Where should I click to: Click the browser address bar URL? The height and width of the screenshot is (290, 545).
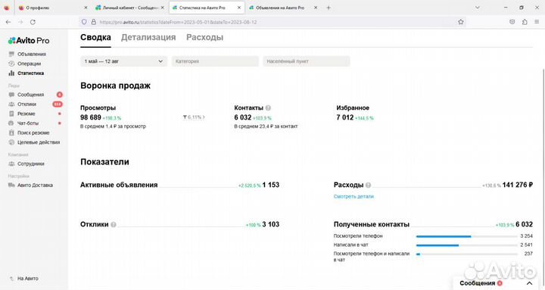(x=178, y=22)
